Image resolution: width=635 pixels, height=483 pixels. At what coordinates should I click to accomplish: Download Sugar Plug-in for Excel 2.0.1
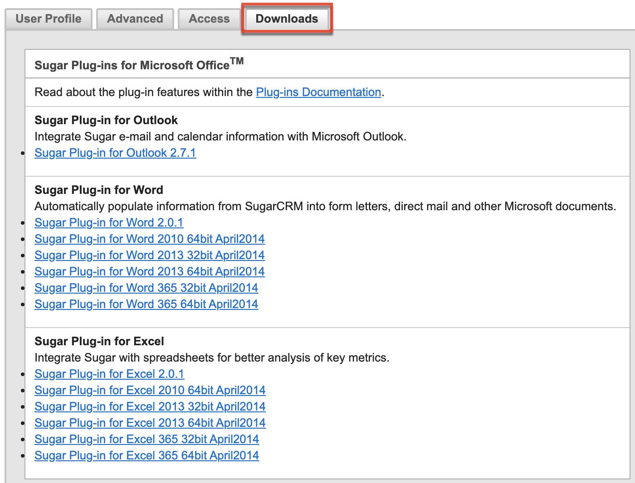coord(109,374)
